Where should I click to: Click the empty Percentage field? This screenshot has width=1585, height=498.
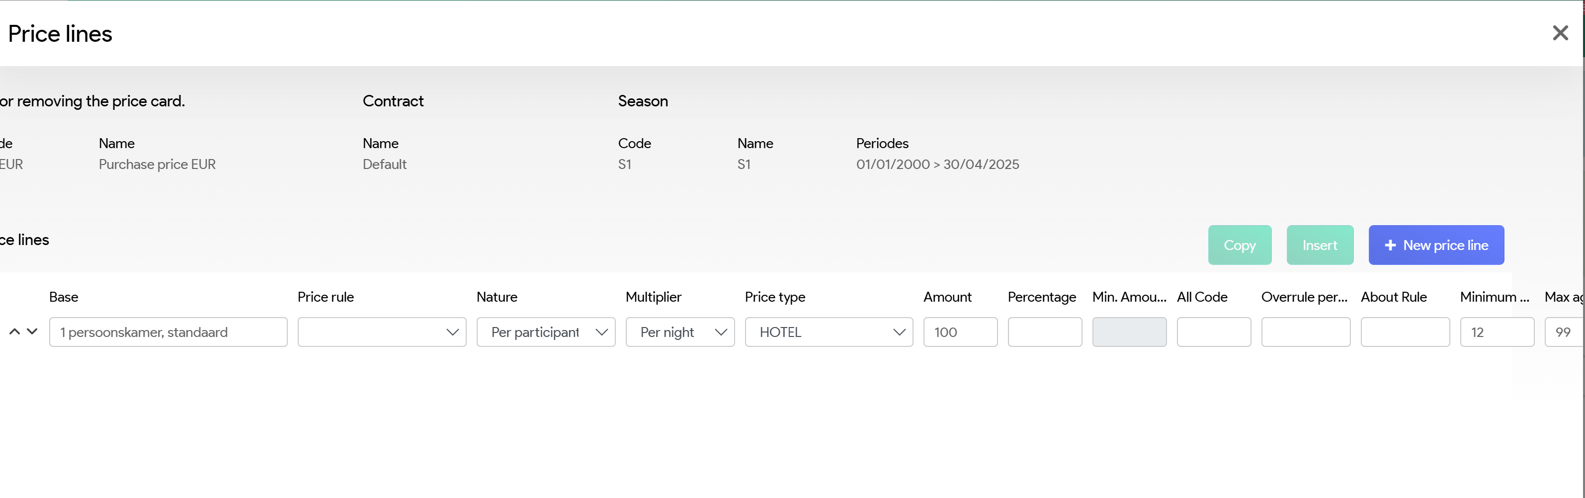1044,332
